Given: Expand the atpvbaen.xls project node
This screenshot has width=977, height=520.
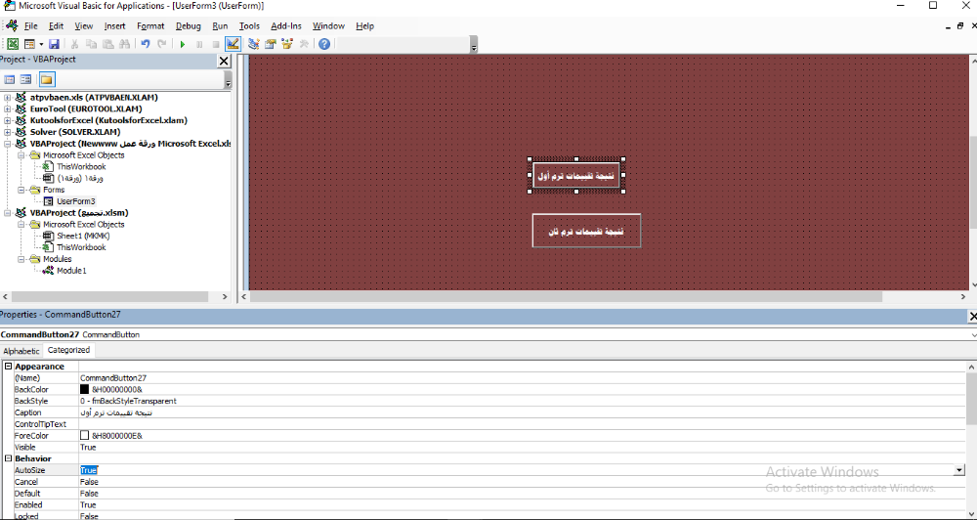Looking at the screenshot, I should coord(8,98).
